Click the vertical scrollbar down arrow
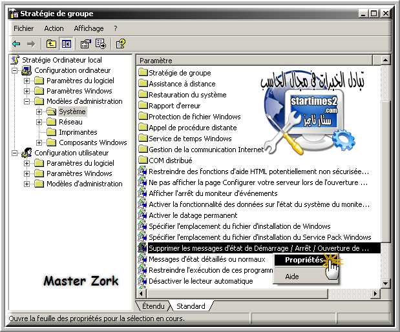The width and height of the screenshot is (400, 332). (x=385, y=283)
